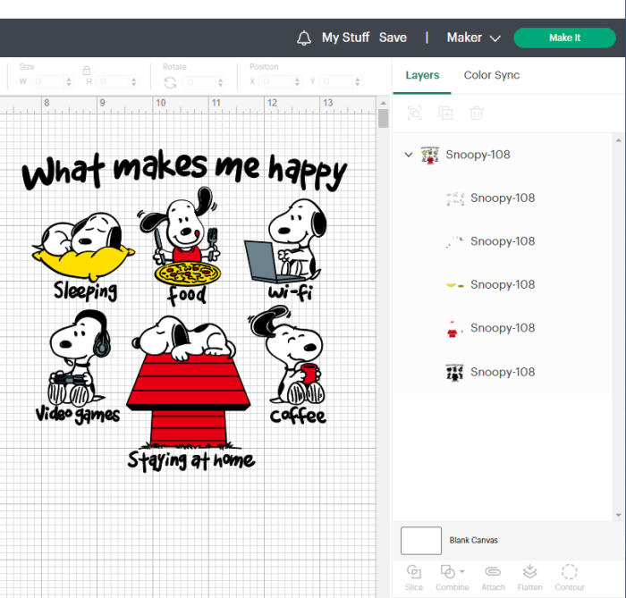
Task: Click the Y position stepper arrows
Action: tap(358, 81)
